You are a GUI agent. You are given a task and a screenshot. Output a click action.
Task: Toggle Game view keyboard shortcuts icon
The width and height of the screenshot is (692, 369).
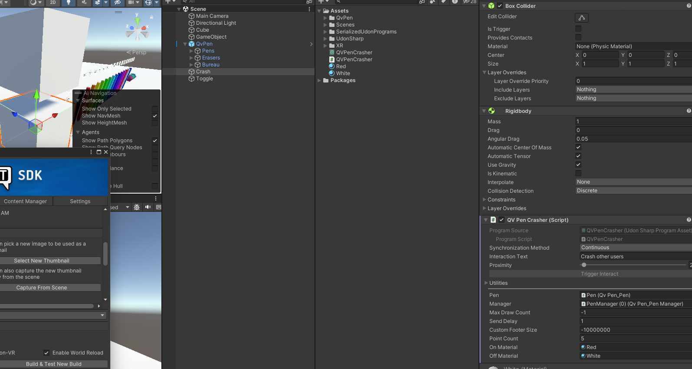click(159, 208)
